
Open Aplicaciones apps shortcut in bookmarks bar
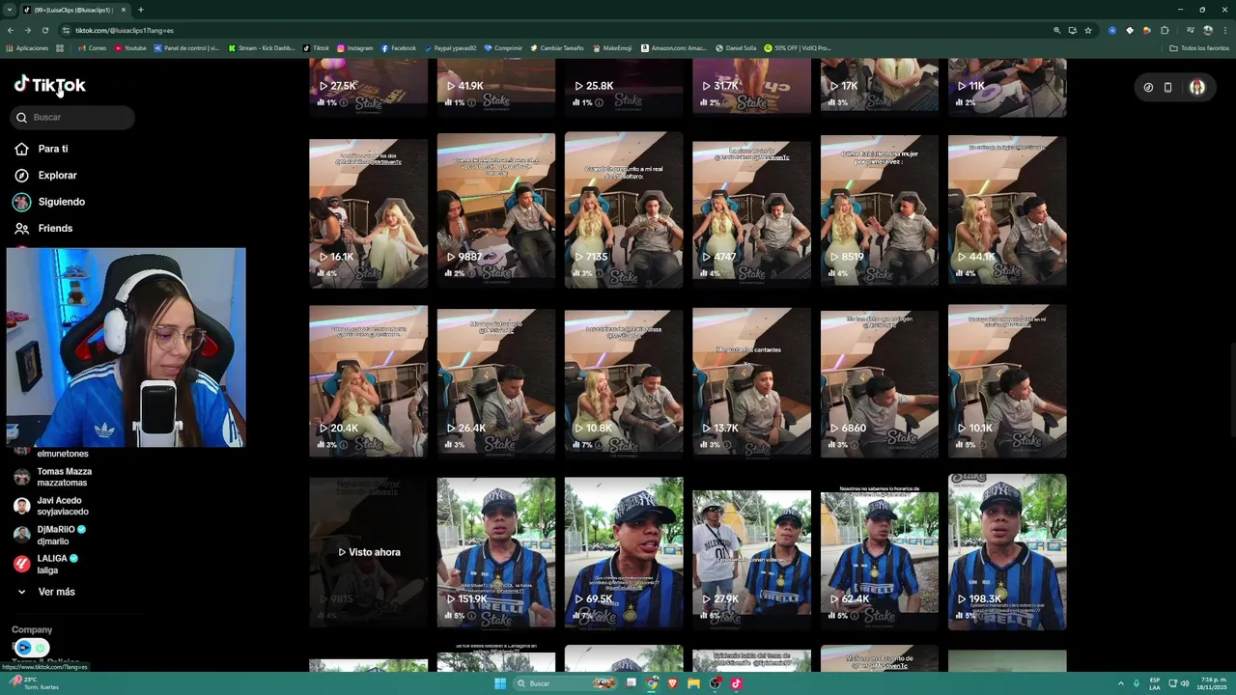pos(27,47)
